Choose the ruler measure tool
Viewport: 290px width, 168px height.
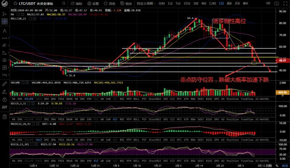point(5,84)
